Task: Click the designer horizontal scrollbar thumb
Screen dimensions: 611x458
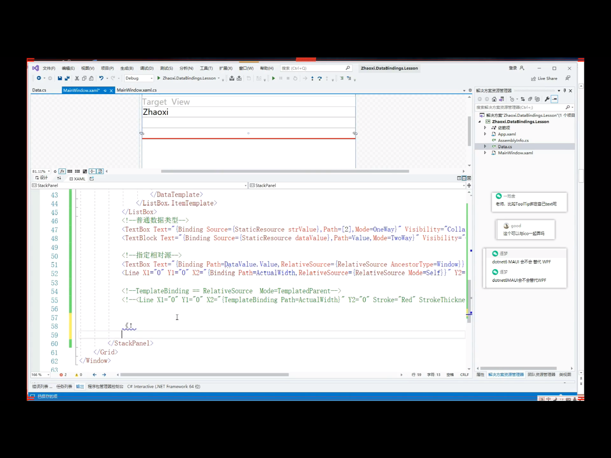Action: tap(285, 171)
